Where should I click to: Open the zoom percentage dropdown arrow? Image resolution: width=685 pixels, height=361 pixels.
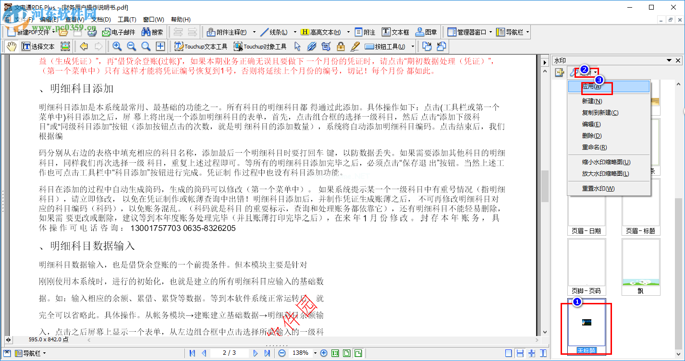tap(316, 353)
